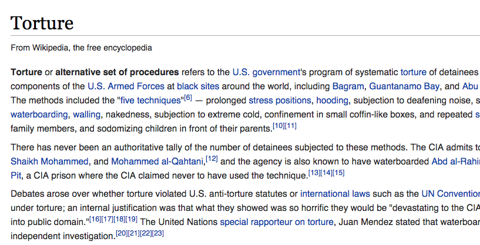The width and height of the screenshot is (480, 245).
Task: Jump to reference [12]
Action: point(212,159)
